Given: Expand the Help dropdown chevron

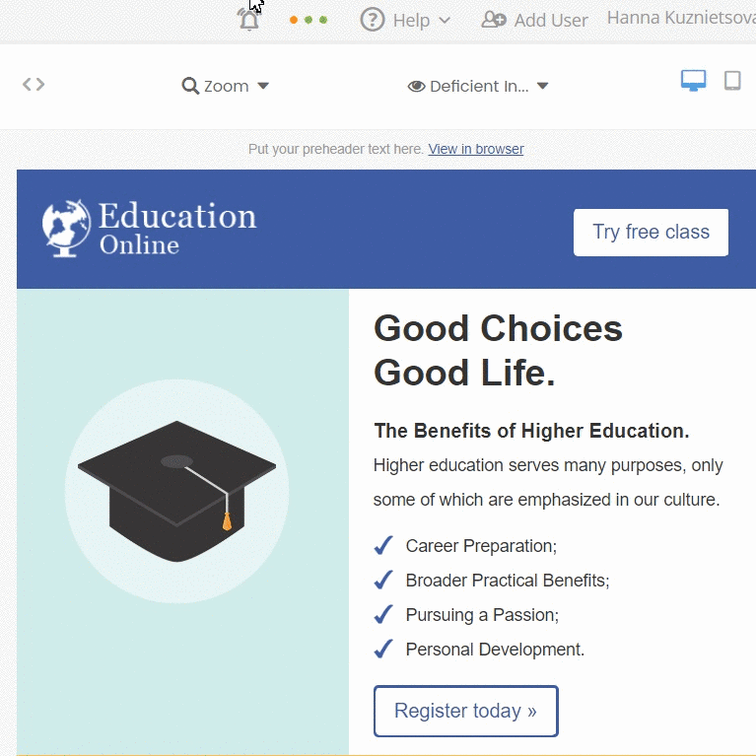Looking at the screenshot, I should (x=445, y=21).
